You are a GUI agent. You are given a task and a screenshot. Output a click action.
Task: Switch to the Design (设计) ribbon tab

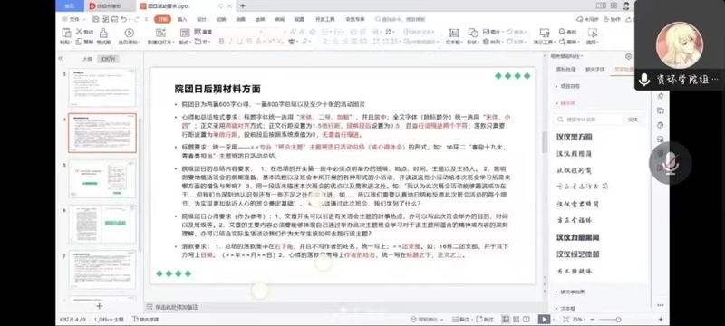click(201, 19)
